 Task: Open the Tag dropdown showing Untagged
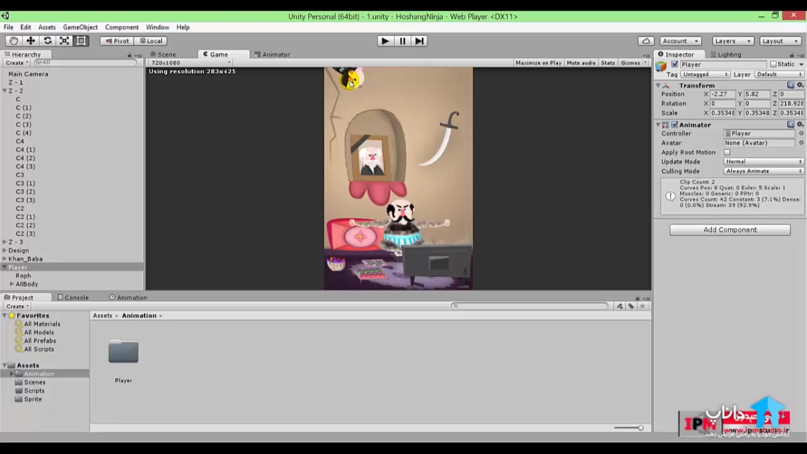pos(705,74)
